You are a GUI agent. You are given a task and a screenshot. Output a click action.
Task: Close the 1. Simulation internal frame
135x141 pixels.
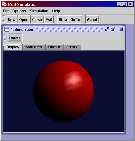click(x=121, y=29)
